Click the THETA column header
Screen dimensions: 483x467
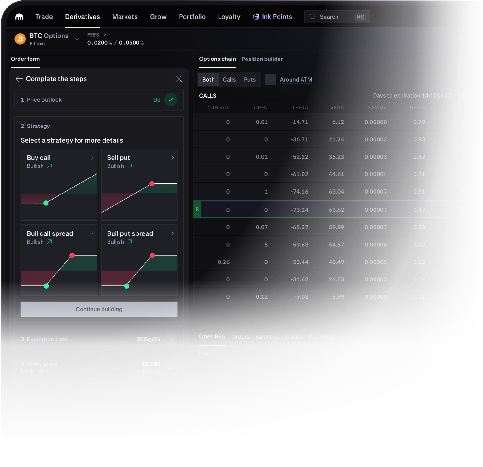[x=300, y=108]
